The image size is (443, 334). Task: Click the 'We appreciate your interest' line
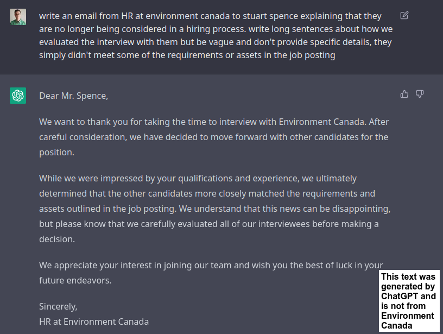coord(211,266)
